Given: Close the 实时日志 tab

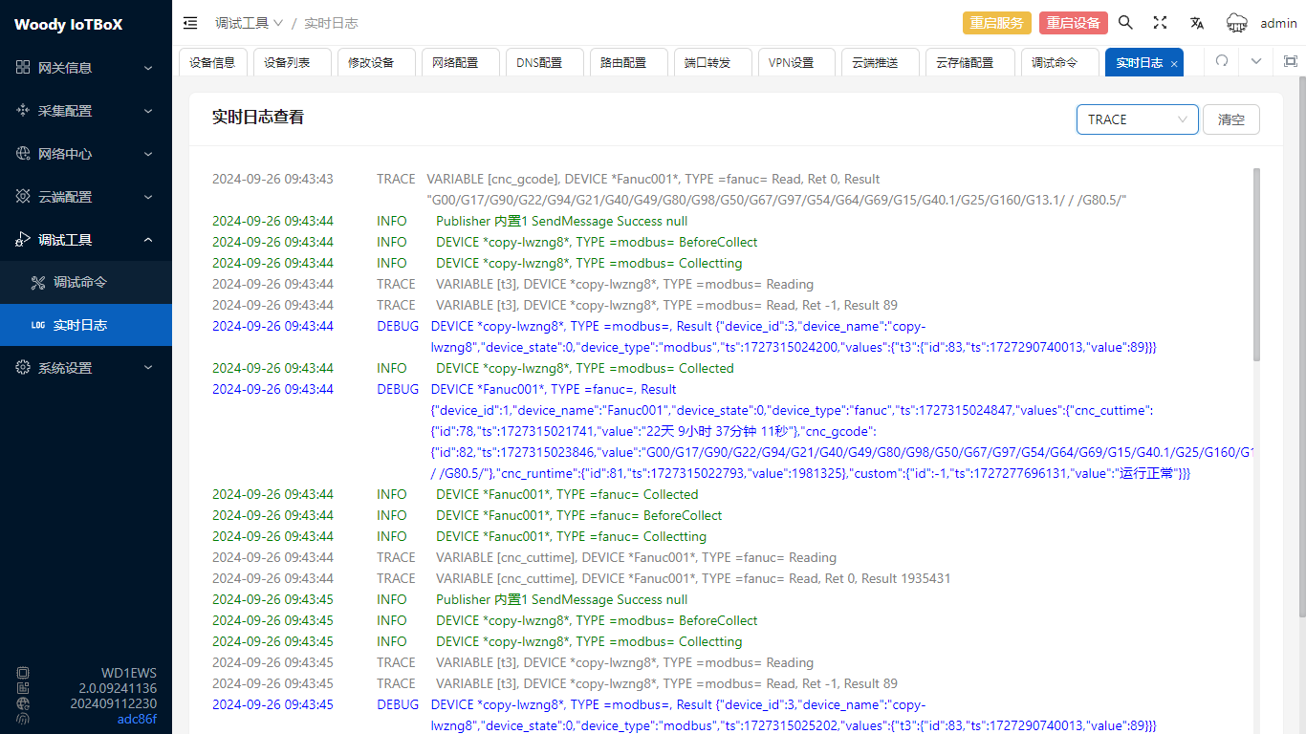Looking at the screenshot, I should pos(1174,63).
